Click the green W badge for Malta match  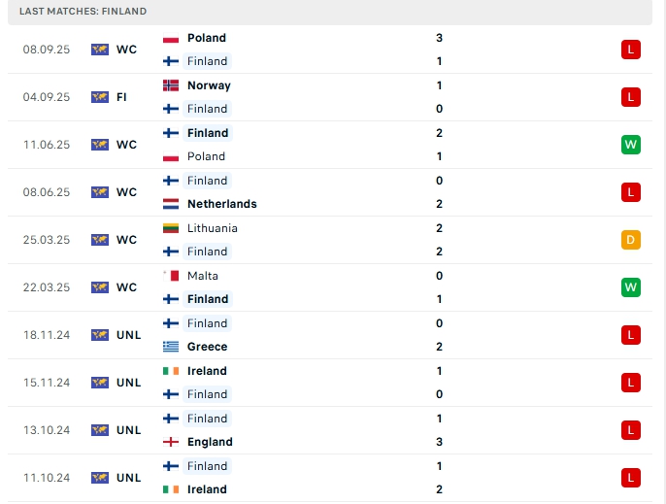click(631, 287)
